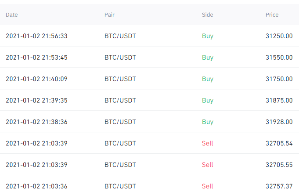The width and height of the screenshot is (299, 195).
Task: Click the price 31875.00
Action: [279, 100]
